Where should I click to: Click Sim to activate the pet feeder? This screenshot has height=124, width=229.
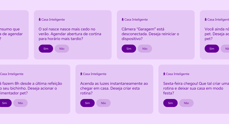point(5,103)
